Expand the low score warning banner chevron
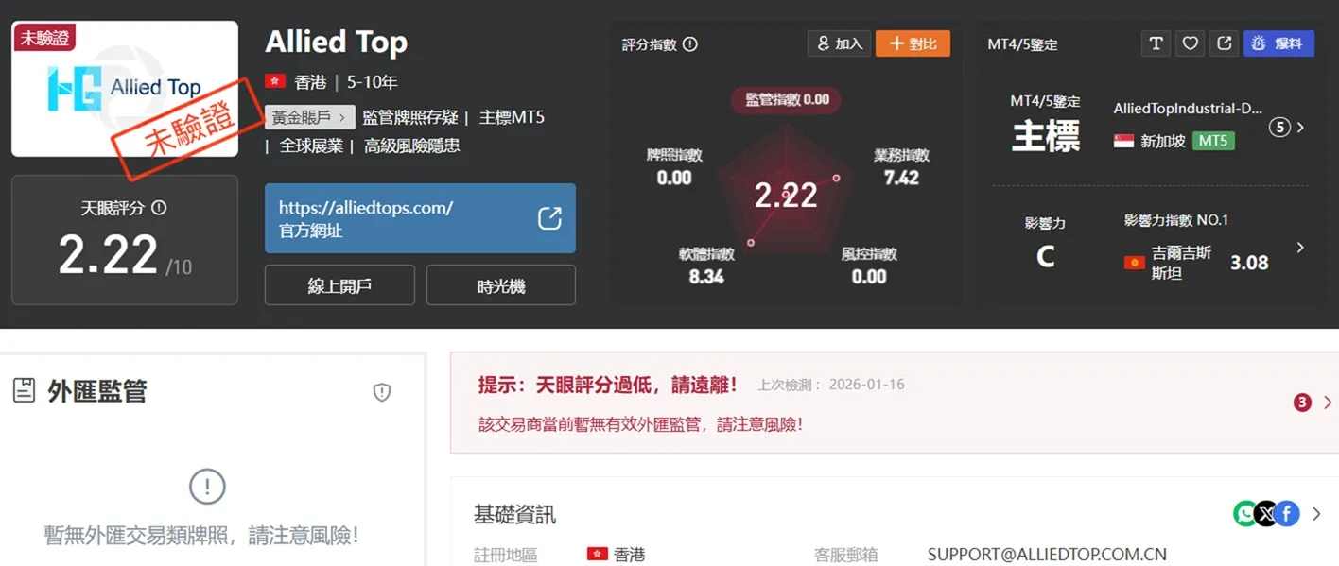Screen dimensions: 1339x566 point(1327,403)
